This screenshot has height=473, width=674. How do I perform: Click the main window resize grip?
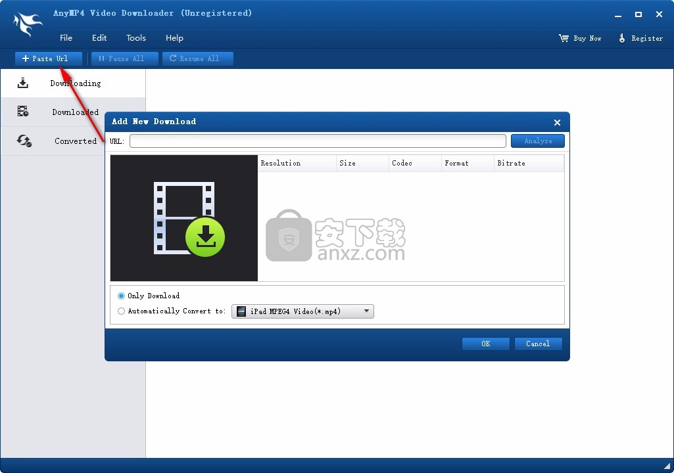coord(667,466)
